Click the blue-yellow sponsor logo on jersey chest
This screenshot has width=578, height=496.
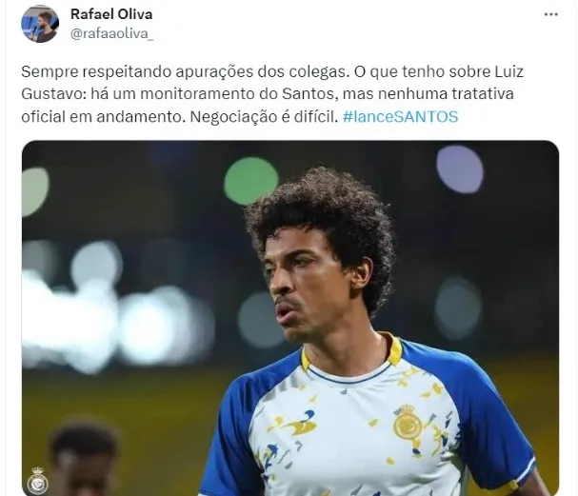click(296, 424)
